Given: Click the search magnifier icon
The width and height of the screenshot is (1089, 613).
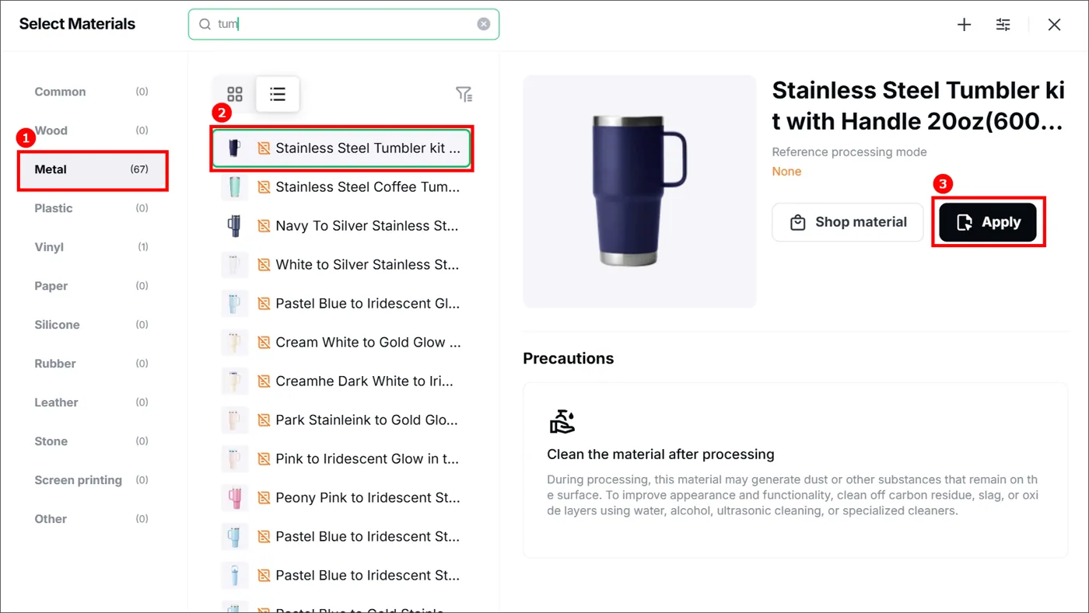Looking at the screenshot, I should [205, 24].
